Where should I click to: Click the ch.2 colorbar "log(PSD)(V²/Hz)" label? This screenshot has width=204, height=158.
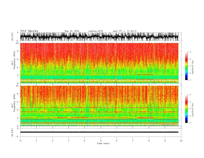point(193,110)
